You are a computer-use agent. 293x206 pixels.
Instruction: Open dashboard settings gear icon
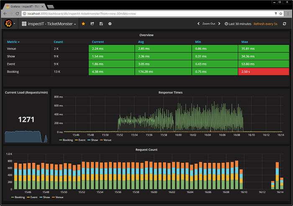point(110,24)
